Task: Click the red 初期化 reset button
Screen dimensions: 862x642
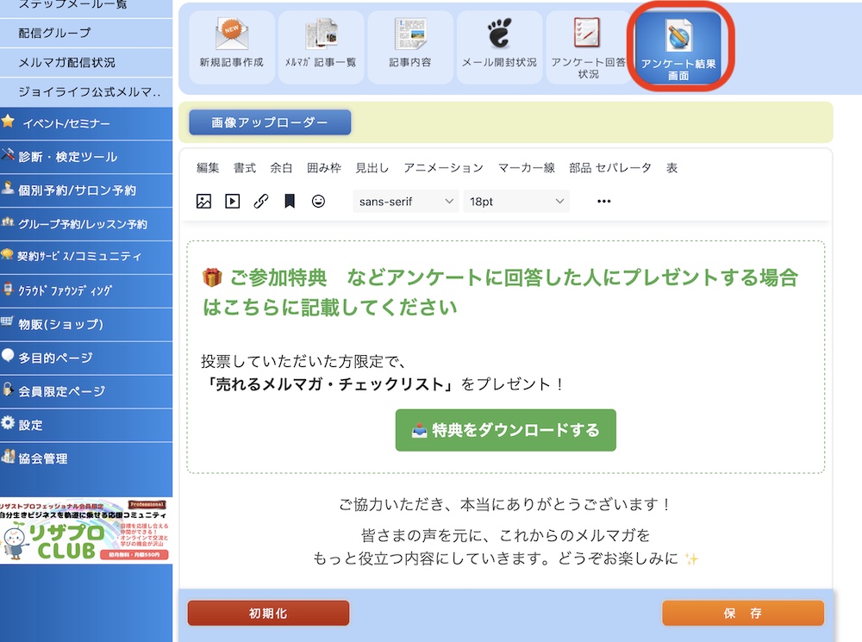Action: [x=268, y=614]
